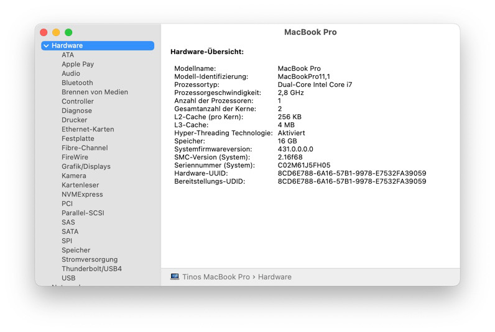
Task: Show Stromversorgung details
Action: [x=90, y=259]
